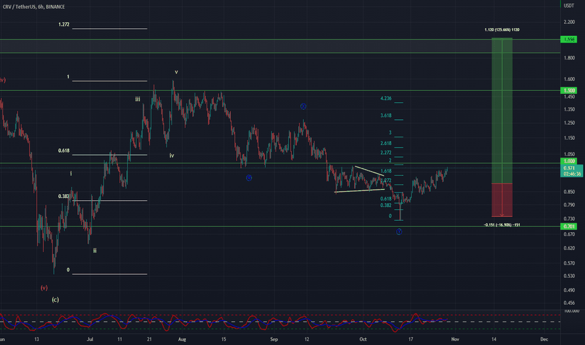Click the 21 date on the time axis
This screenshot has height=345, width=585.
click(x=149, y=339)
